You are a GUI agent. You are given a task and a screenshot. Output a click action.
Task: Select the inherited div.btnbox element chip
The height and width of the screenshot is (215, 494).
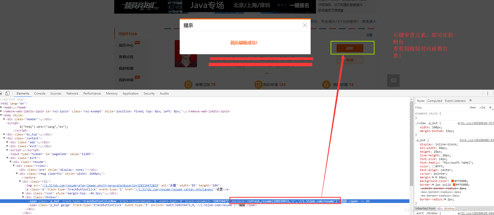coord(446,208)
